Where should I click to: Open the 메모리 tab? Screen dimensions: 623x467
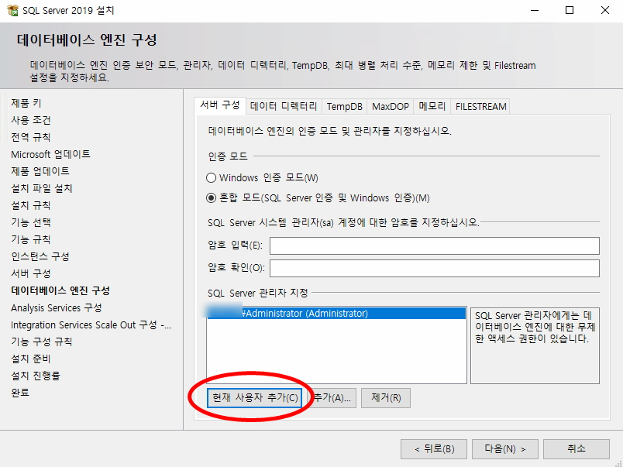[x=432, y=106]
